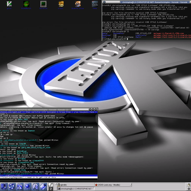
Task: Click the third panel launcher icon
Action: [20, 187]
